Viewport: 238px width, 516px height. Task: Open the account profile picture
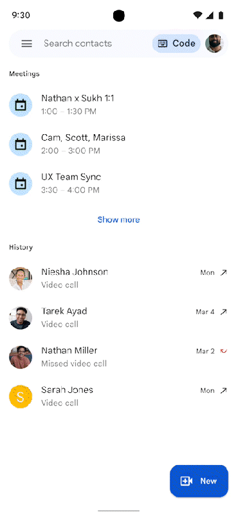[215, 43]
